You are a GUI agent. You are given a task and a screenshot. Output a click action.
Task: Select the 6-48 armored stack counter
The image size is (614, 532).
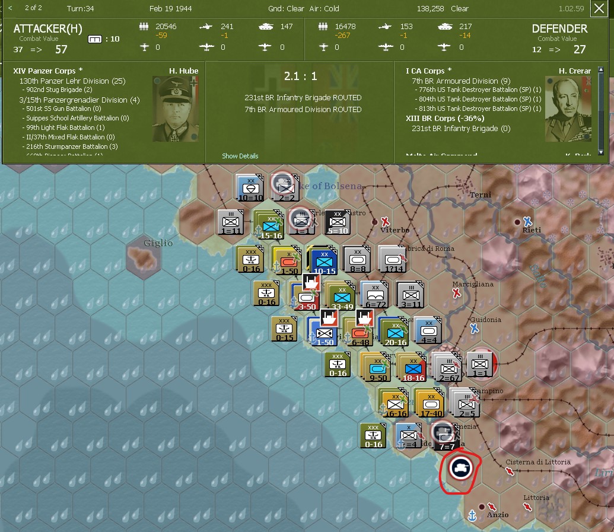tap(359, 332)
